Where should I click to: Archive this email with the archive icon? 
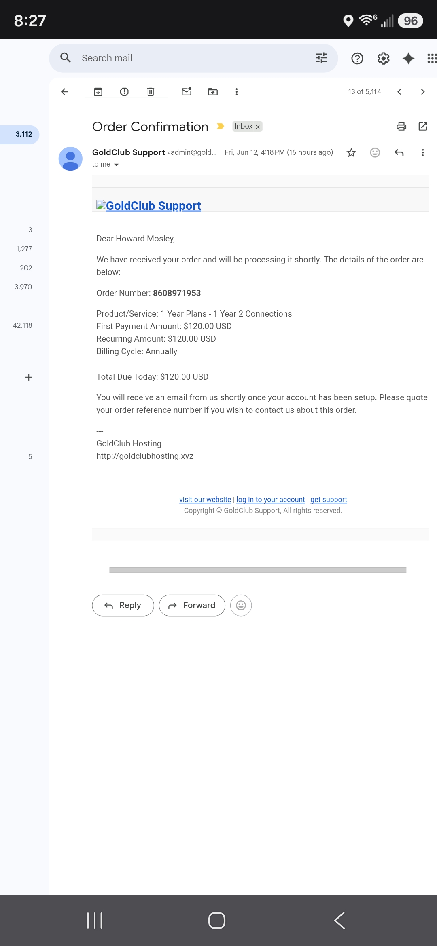pyautogui.click(x=98, y=92)
